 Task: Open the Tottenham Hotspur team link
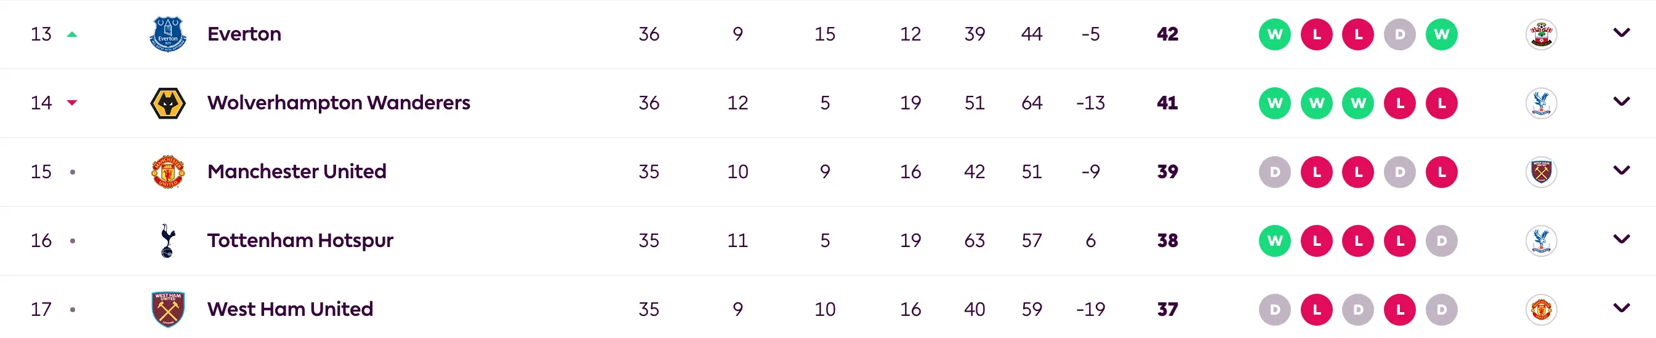pyautogui.click(x=300, y=240)
